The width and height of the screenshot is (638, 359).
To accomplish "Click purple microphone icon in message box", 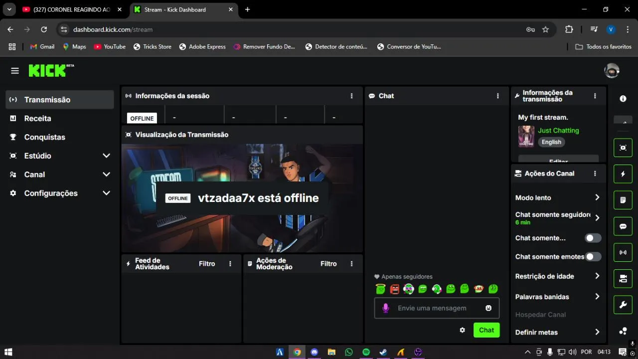I will pos(385,308).
